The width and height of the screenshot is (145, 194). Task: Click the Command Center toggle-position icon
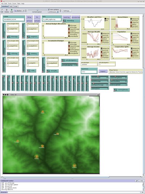click(x=137, y=181)
